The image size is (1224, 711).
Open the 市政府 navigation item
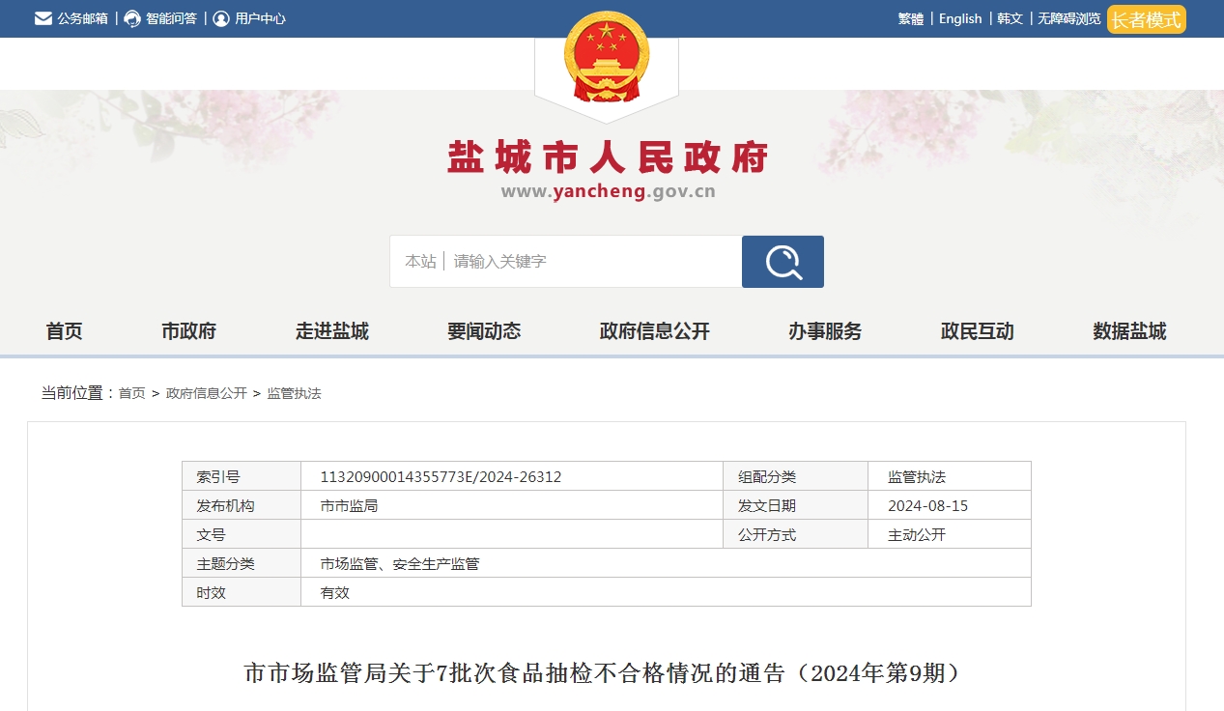tap(189, 331)
